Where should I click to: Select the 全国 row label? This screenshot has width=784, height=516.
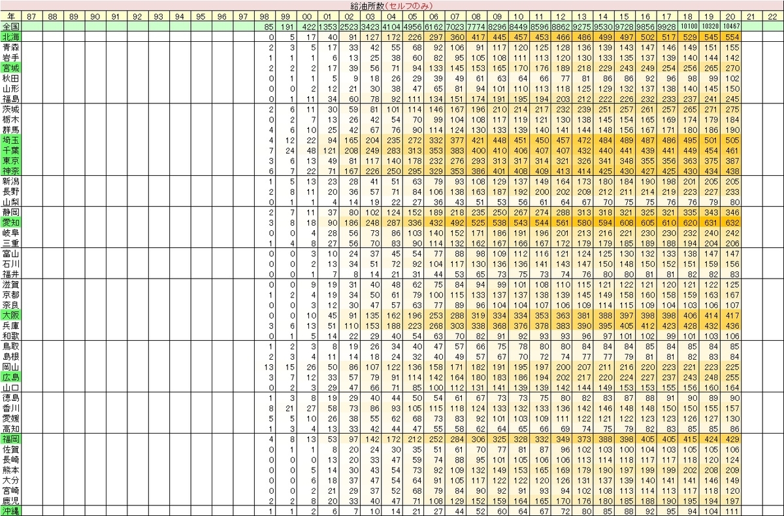pos(10,26)
